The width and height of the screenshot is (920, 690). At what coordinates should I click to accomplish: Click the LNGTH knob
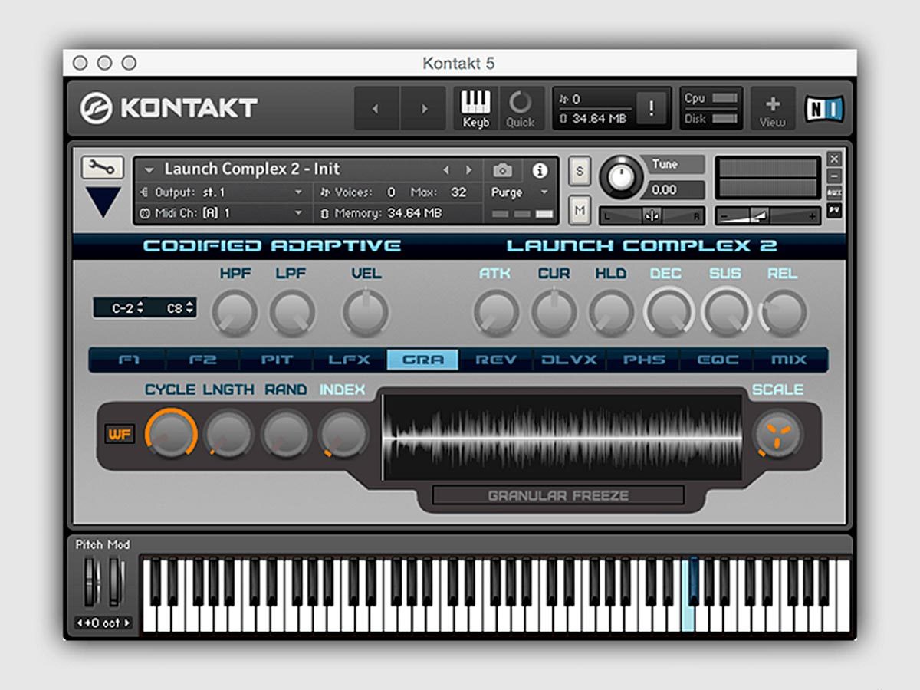[228, 433]
